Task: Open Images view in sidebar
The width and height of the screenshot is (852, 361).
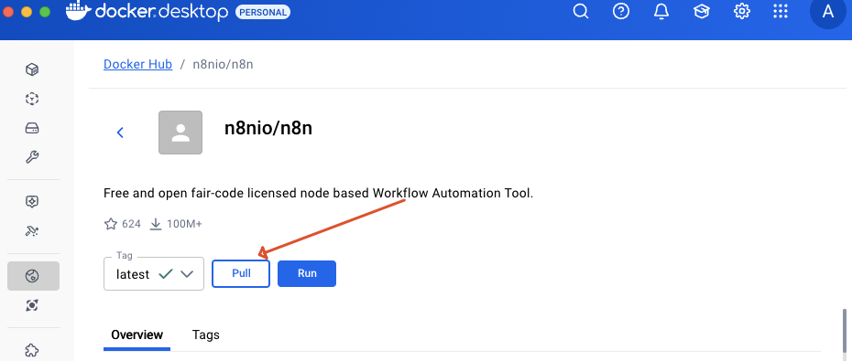Action: coord(32,99)
